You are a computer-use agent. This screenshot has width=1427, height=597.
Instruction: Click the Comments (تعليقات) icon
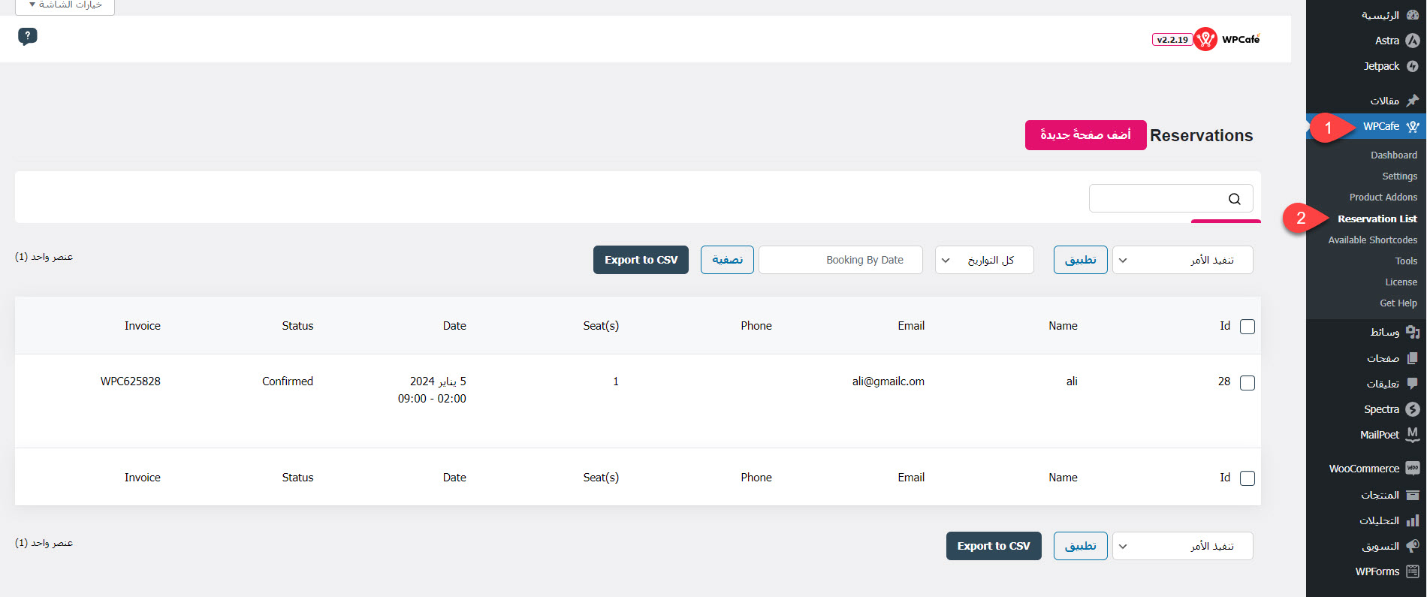1412,384
